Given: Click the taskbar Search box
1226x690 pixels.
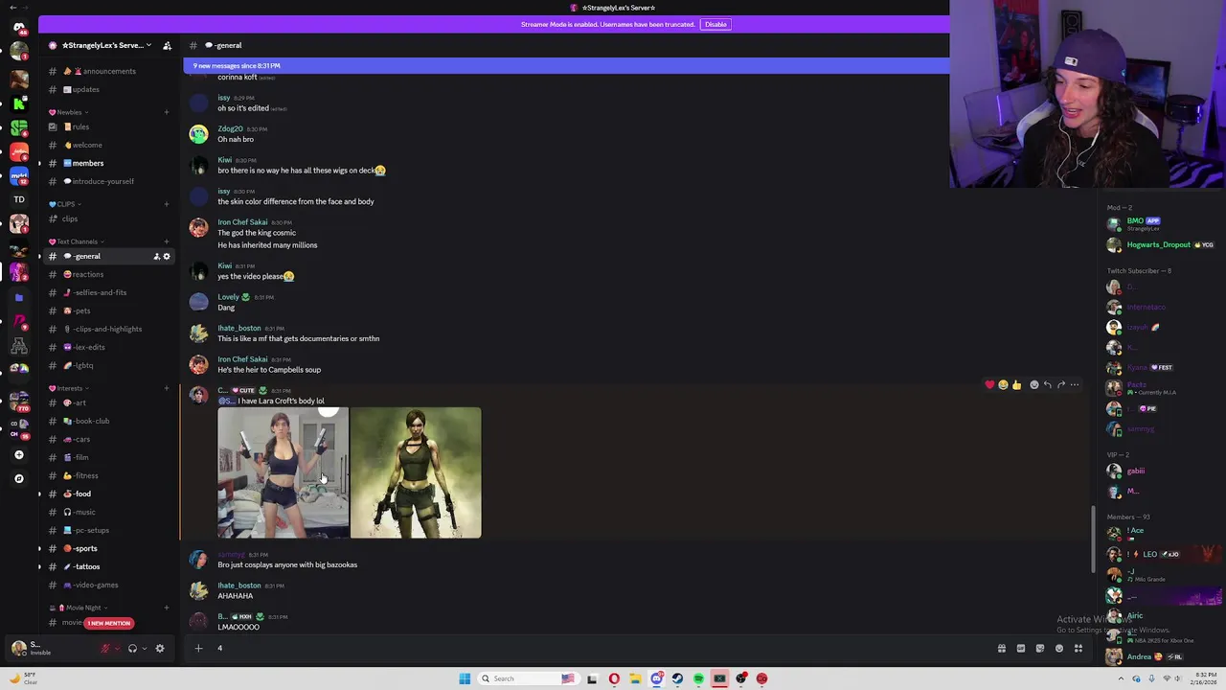Looking at the screenshot, I should (530, 678).
